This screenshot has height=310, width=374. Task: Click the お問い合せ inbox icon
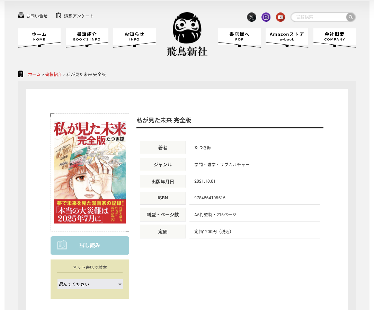tap(21, 16)
